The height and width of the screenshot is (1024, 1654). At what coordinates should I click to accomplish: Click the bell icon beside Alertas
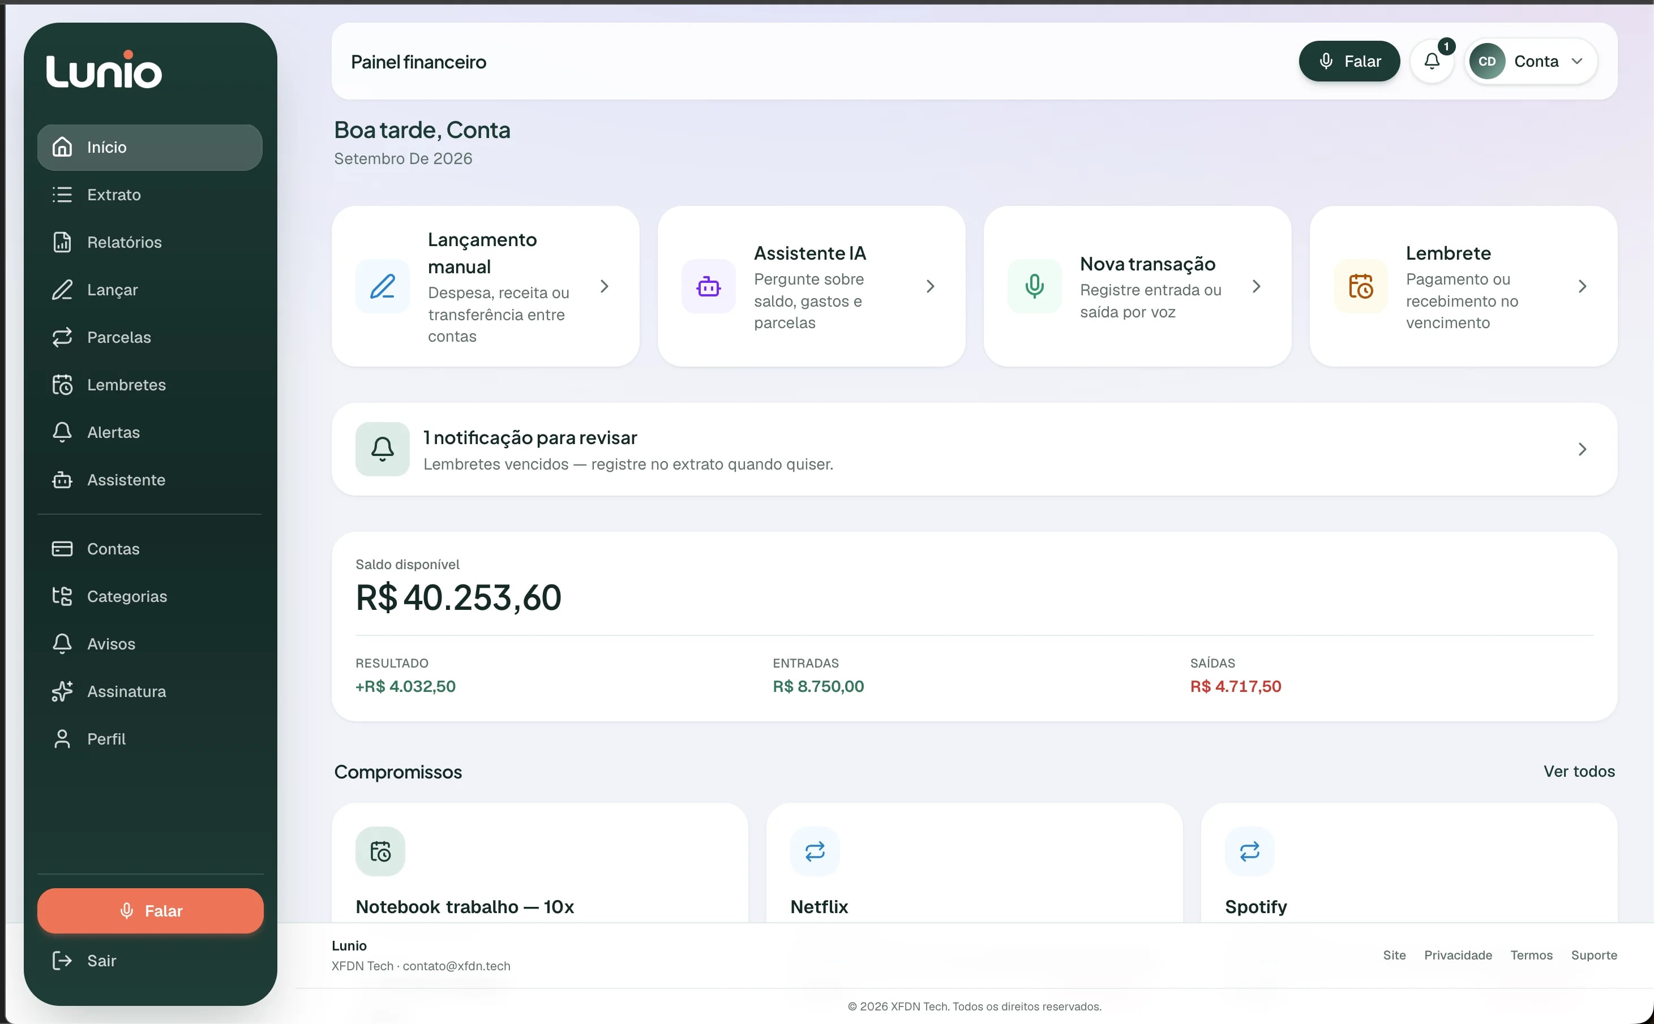click(x=62, y=432)
